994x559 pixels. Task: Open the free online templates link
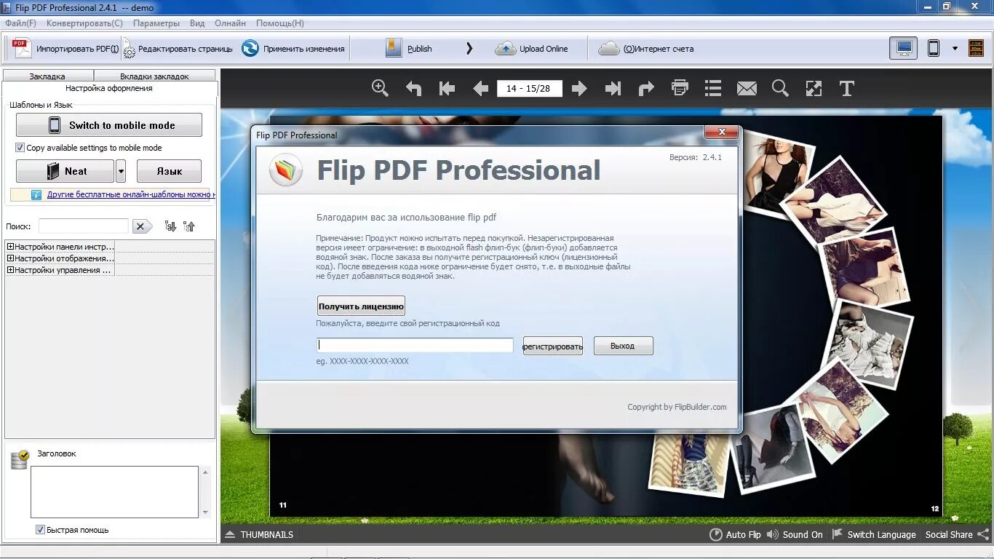pos(131,194)
